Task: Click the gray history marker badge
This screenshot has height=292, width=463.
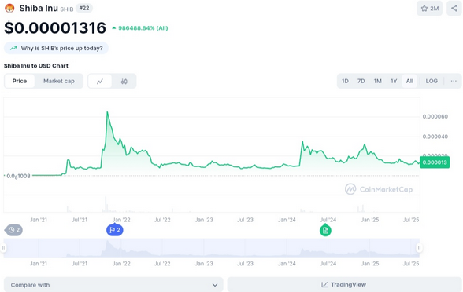Action: (x=14, y=230)
